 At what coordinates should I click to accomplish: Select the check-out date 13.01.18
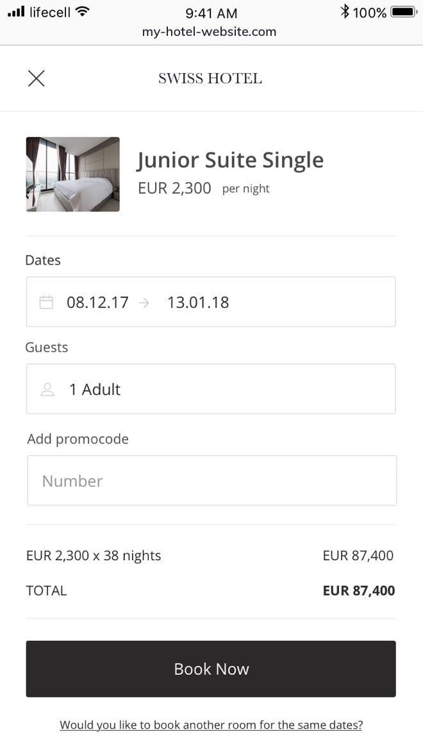point(197,302)
